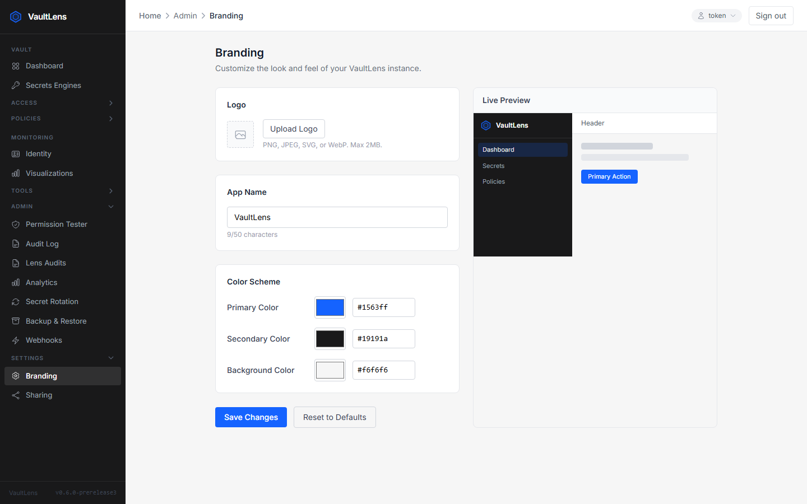The width and height of the screenshot is (807, 504).
Task: Open Permission Tester page
Action: pos(63,224)
